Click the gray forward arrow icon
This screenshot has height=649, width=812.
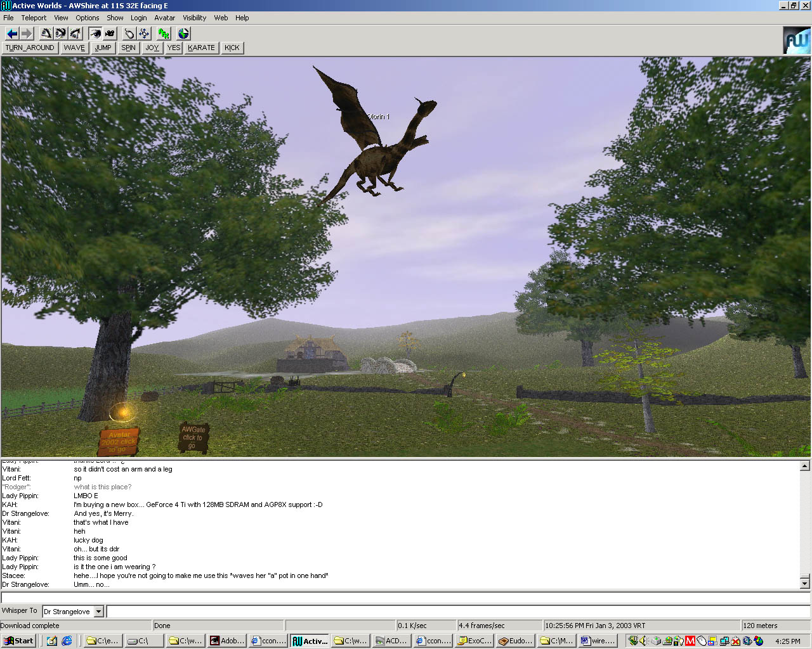(26, 34)
